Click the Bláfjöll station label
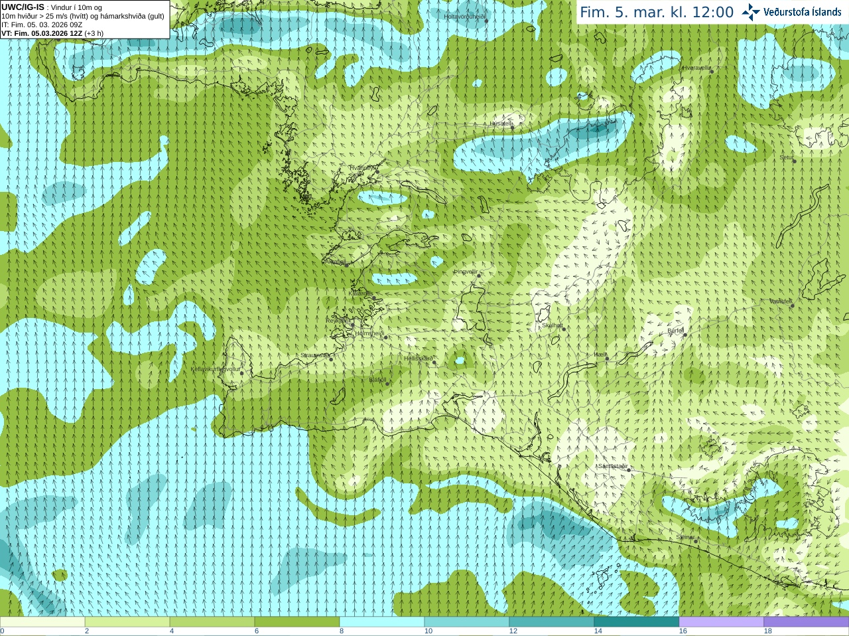The height and width of the screenshot is (636, 849). [378, 380]
